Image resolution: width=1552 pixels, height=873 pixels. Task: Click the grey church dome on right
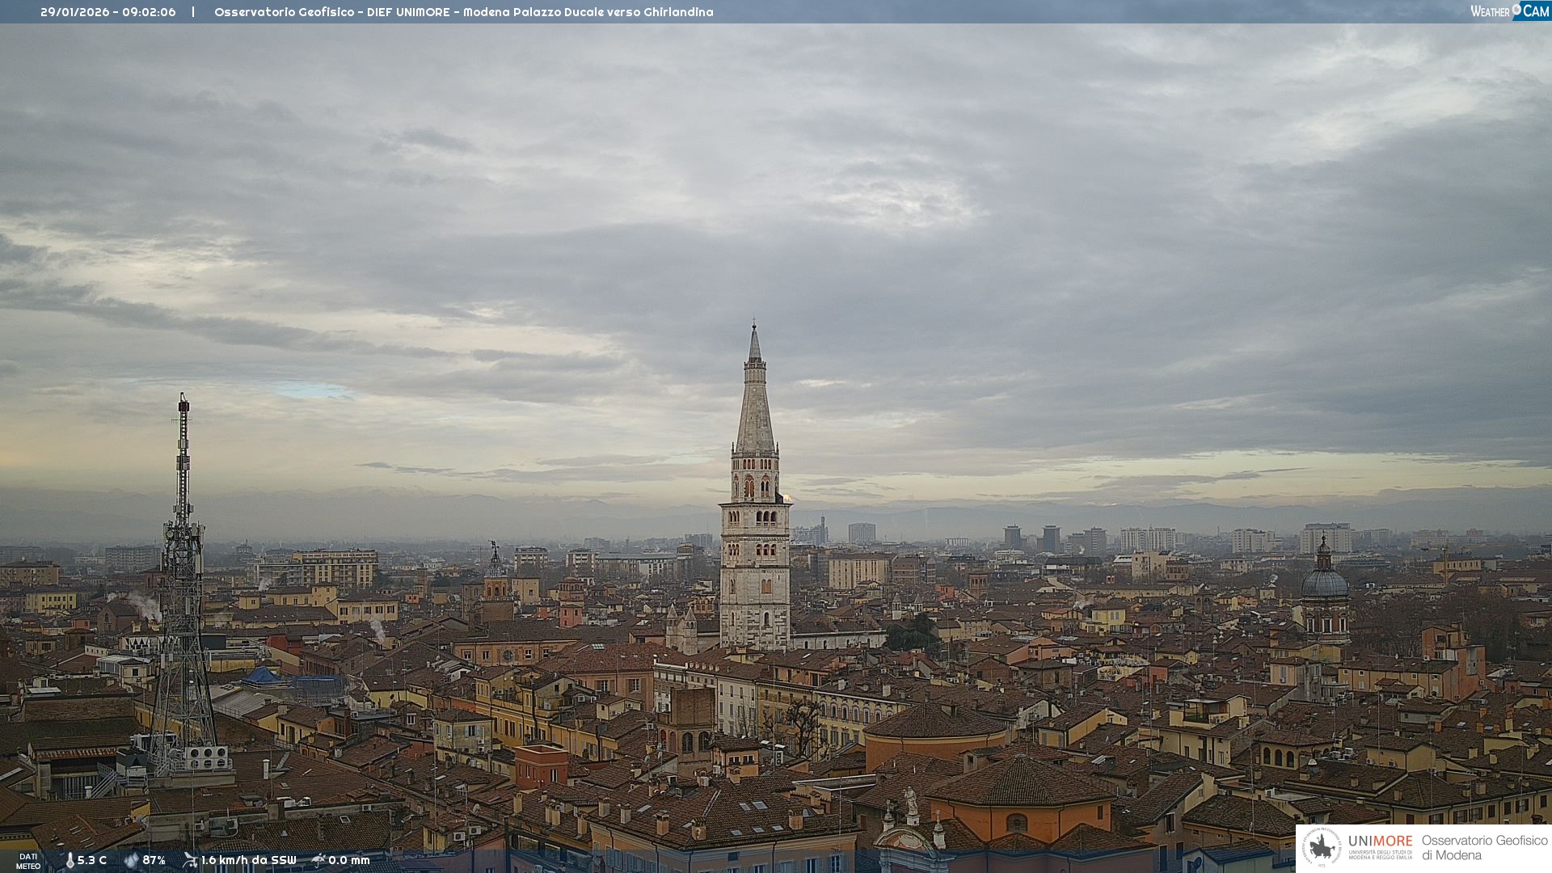1324,582
